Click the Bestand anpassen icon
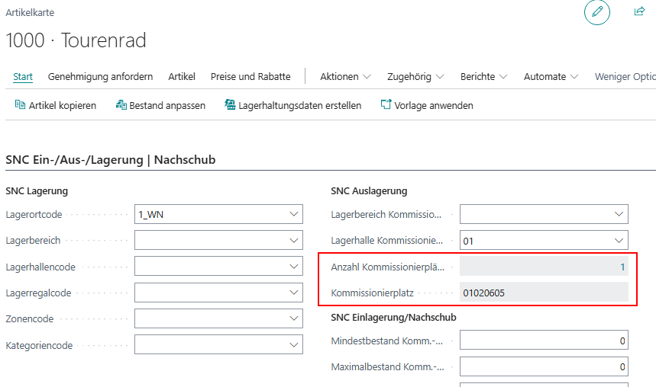 121,105
